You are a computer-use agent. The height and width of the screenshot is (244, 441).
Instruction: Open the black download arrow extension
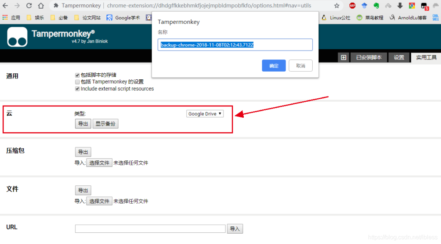[x=400, y=5]
